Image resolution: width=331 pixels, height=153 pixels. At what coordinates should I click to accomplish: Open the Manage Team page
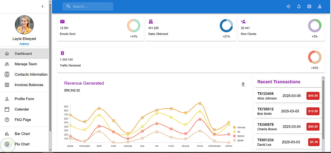pyautogui.click(x=25, y=64)
